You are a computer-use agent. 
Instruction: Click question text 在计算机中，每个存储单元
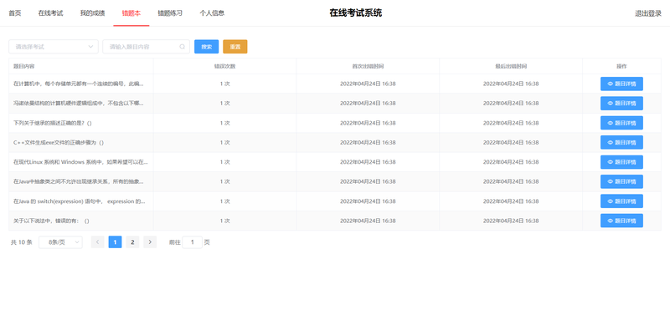[x=79, y=84]
